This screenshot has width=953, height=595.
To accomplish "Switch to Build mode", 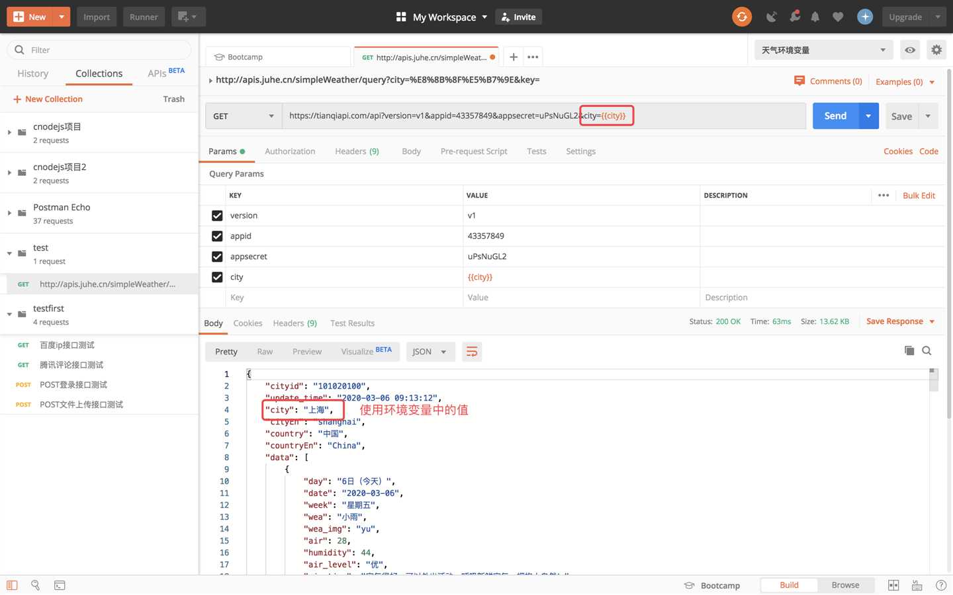I will point(789,585).
